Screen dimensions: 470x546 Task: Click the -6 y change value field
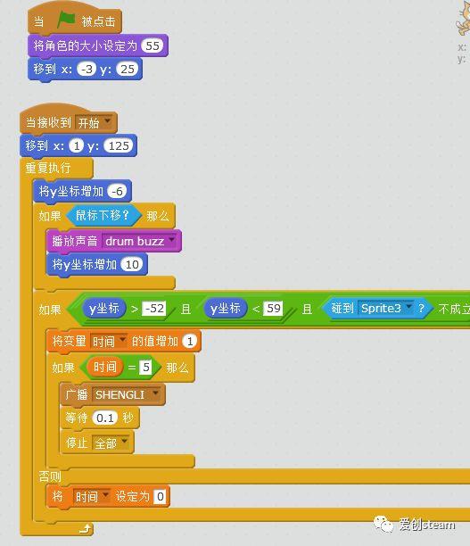pyautogui.click(x=117, y=191)
